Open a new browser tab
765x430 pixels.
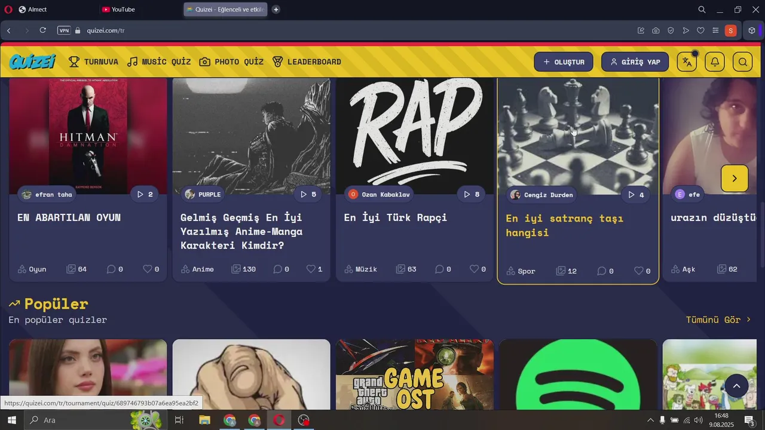click(276, 10)
